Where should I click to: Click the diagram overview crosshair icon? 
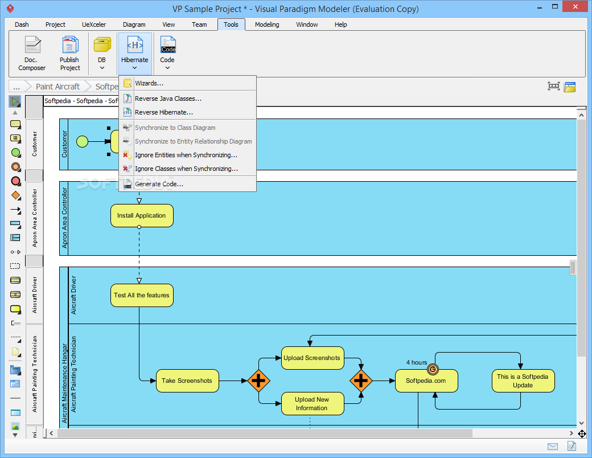[582, 434]
